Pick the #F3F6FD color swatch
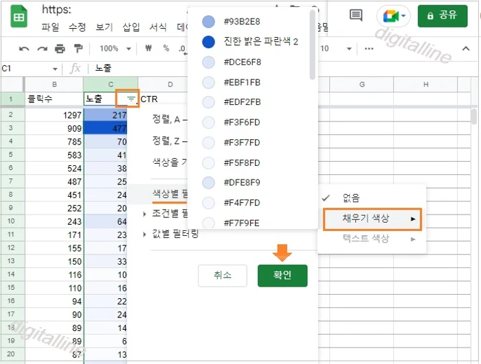The width and height of the screenshot is (481, 364). point(208,123)
